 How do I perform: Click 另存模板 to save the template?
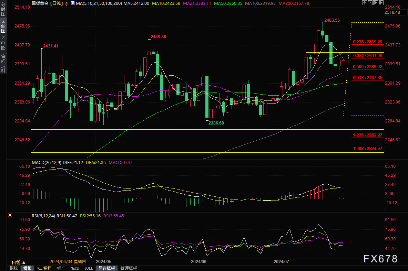(106, 268)
